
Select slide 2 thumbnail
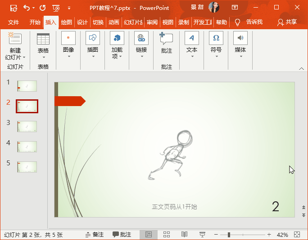(x=27, y=106)
